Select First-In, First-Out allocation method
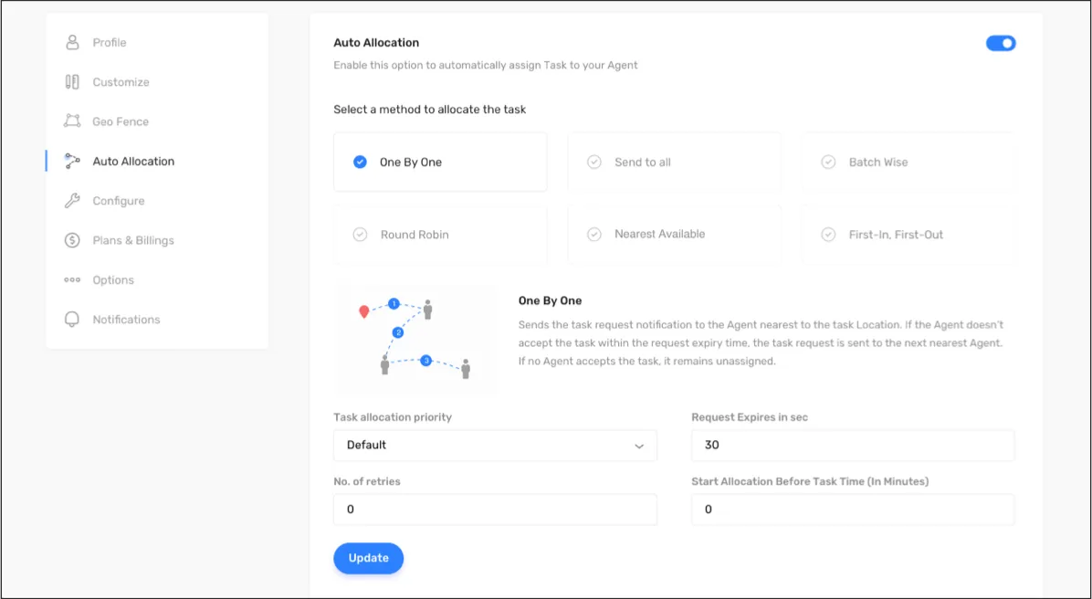Viewport: 1092px width, 599px height. [908, 235]
